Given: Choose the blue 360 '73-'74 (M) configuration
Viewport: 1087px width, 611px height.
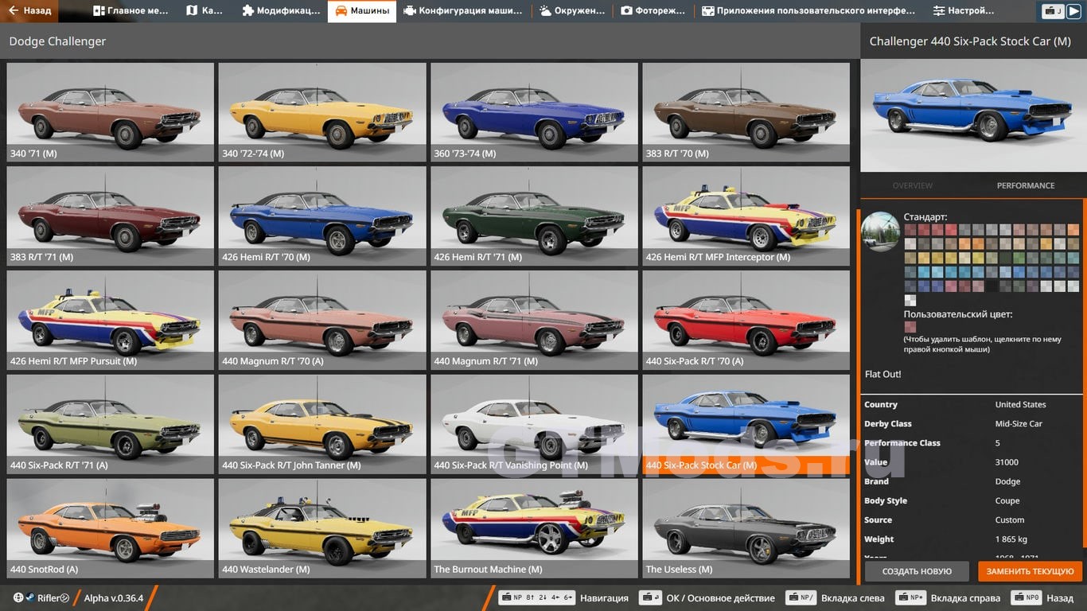Looking at the screenshot, I should tap(534, 112).
